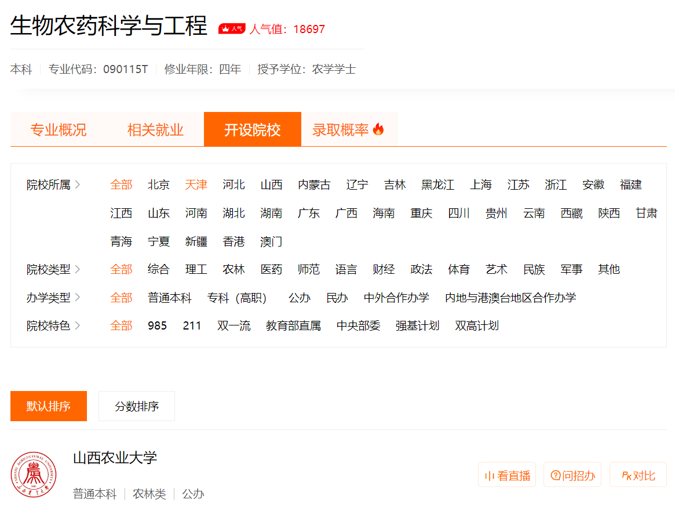Filter schools by 福建
The image size is (675, 514).
pyautogui.click(x=630, y=184)
